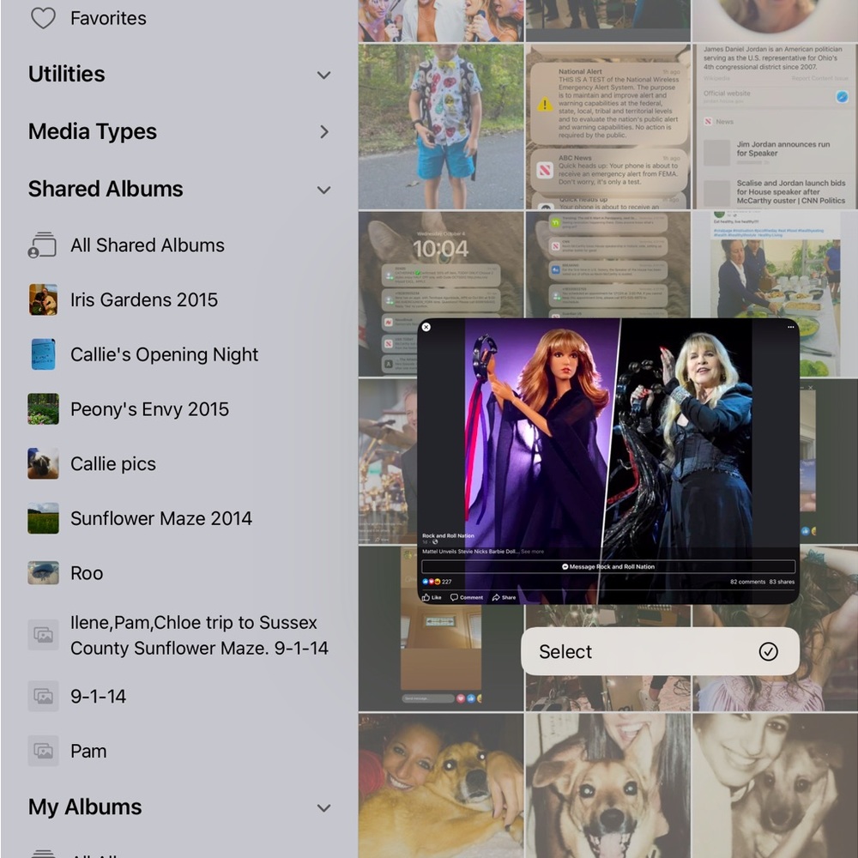Open the 'Peony's Envy 2015' album label
Screen dimensions: 858x858
[x=149, y=409]
